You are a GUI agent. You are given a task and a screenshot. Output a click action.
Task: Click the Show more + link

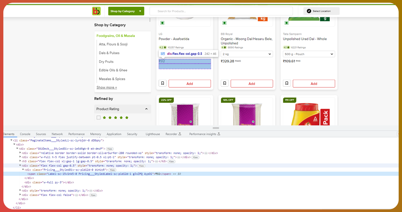(x=107, y=87)
